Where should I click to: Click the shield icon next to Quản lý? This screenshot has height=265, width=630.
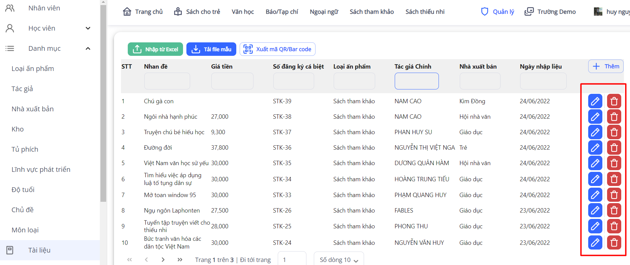tap(484, 12)
